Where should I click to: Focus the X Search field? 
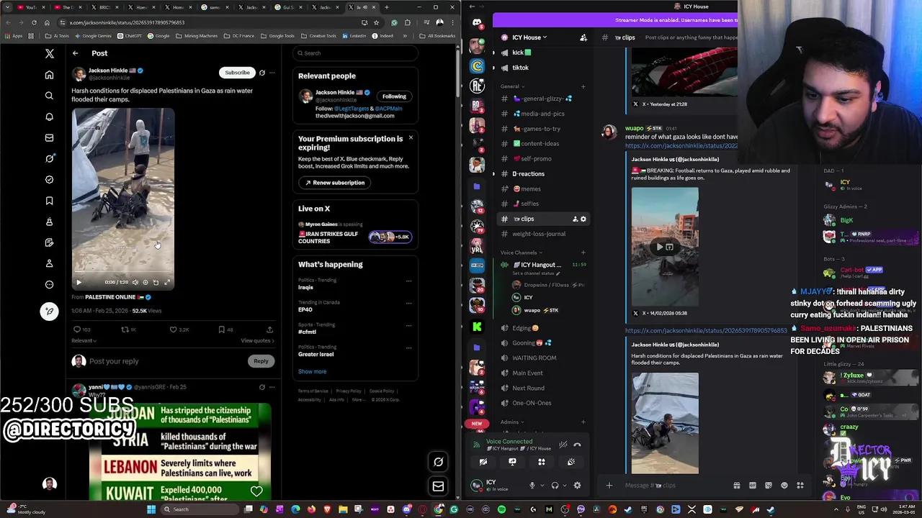tap(357, 53)
